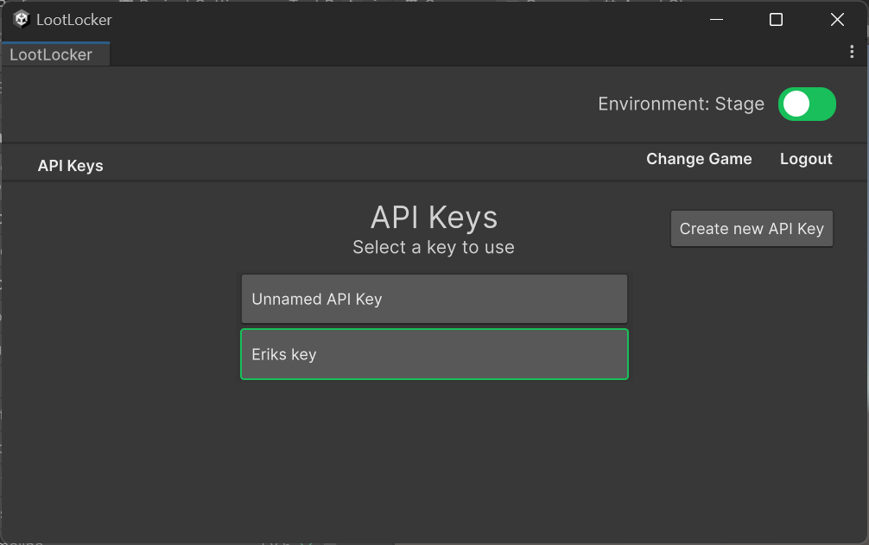Choose the Eriks key entry

pyautogui.click(x=434, y=354)
